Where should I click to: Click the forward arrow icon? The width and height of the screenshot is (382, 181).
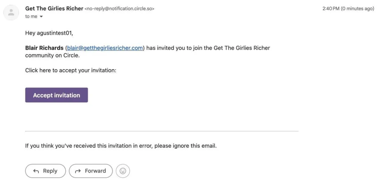(78, 171)
